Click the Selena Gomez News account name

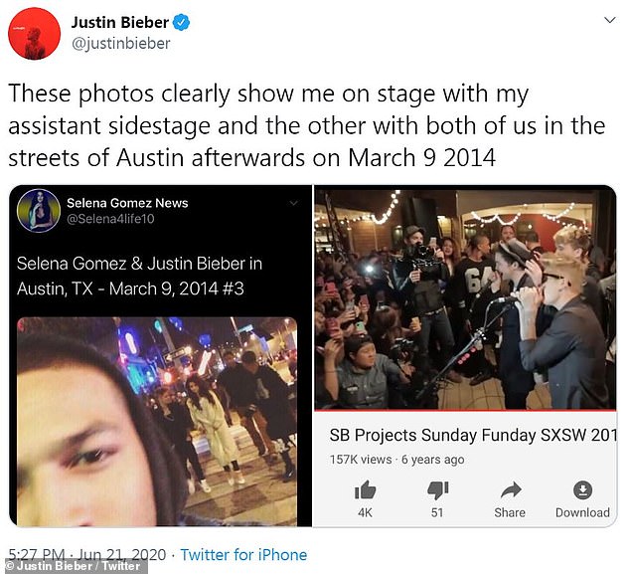click(127, 203)
